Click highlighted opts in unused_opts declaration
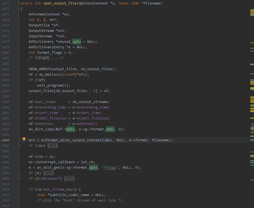Screen dimensions: 254x208 [x=77, y=42]
